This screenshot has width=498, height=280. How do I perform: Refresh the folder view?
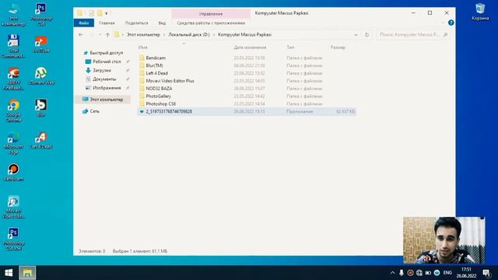(366, 35)
